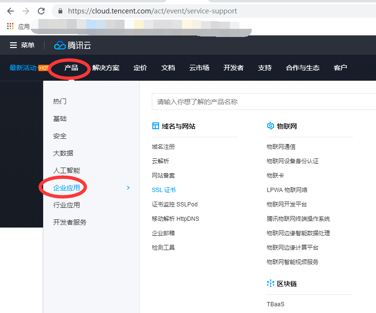
Task: Open the 网站备案 product link
Action: click(x=163, y=176)
